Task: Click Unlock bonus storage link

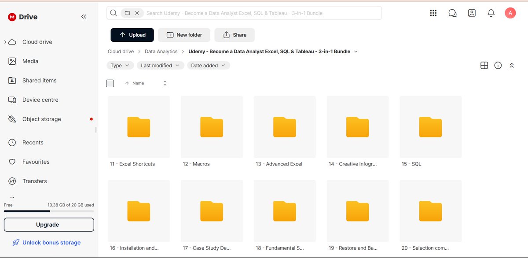Action: tap(46, 243)
